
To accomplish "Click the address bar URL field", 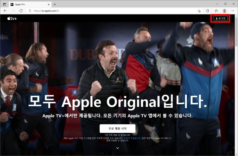I will [114, 11].
